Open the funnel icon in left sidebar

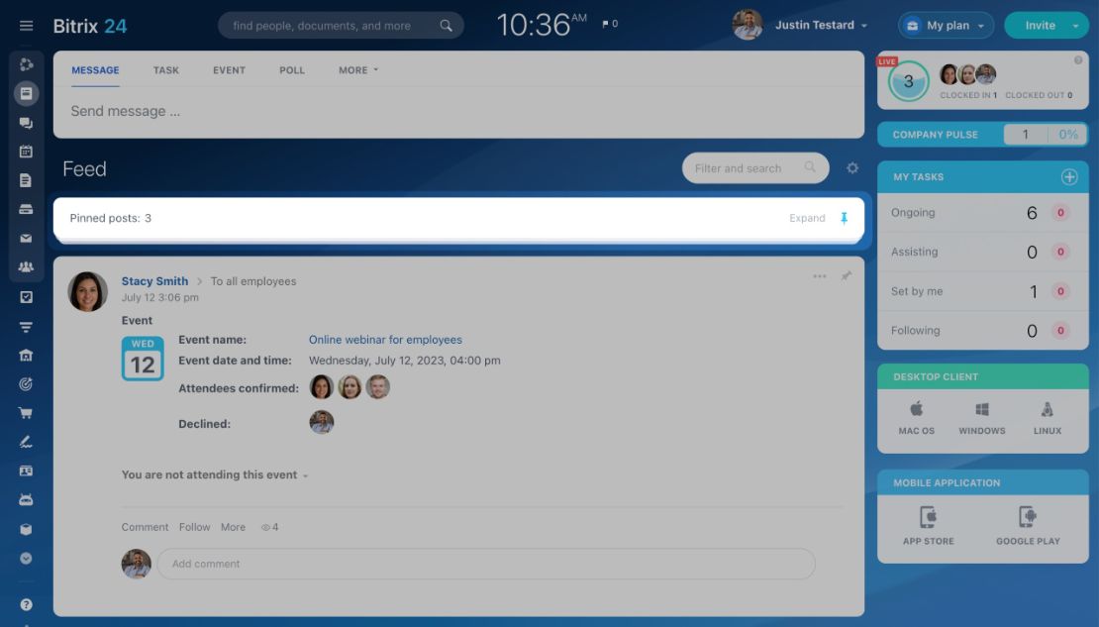pos(26,327)
